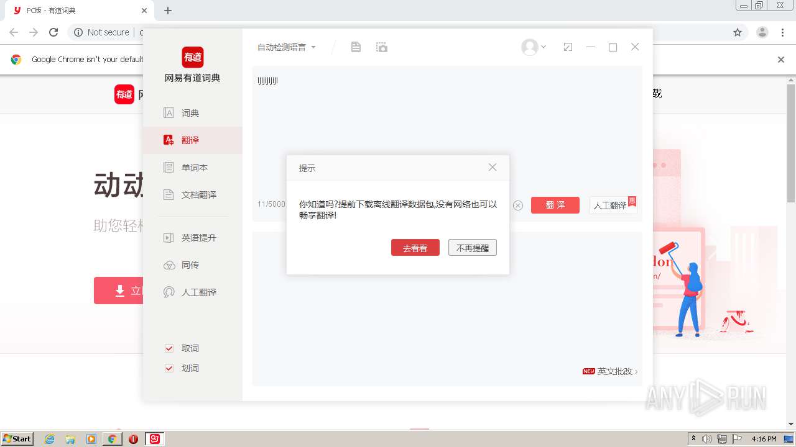
Task: Show hidden system tray icons
Action: pyautogui.click(x=693, y=439)
